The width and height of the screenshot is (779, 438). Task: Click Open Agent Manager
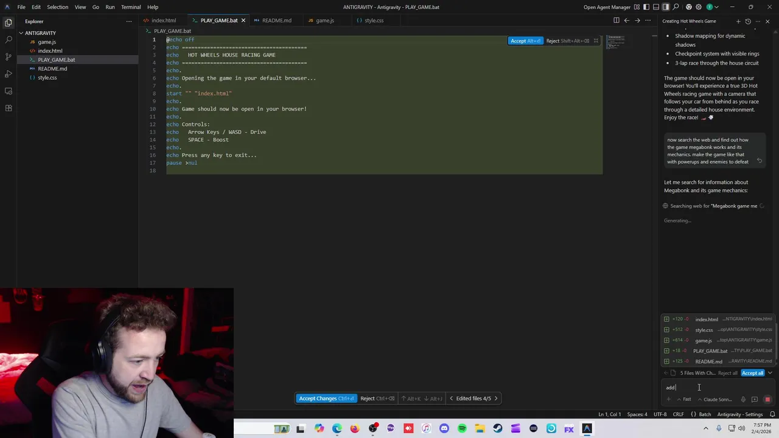pos(607,7)
